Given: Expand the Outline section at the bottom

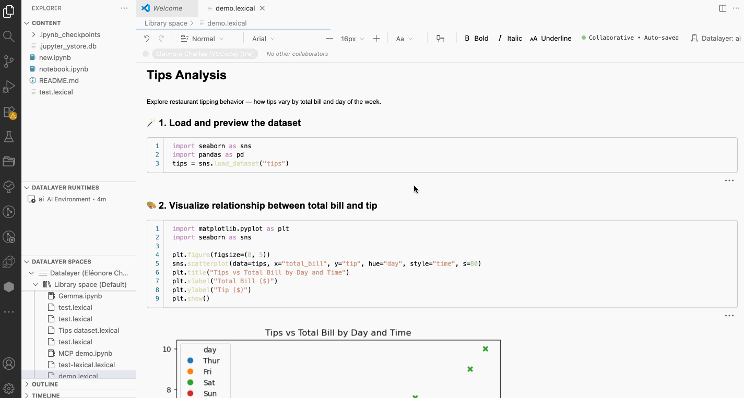Looking at the screenshot, I should tap(39, 384).
